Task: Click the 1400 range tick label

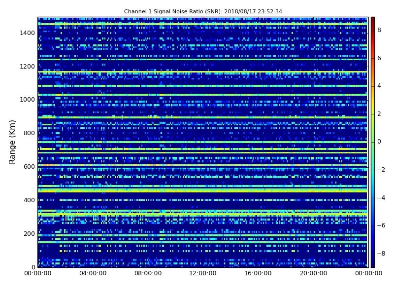Action: (x=27, y=33)
